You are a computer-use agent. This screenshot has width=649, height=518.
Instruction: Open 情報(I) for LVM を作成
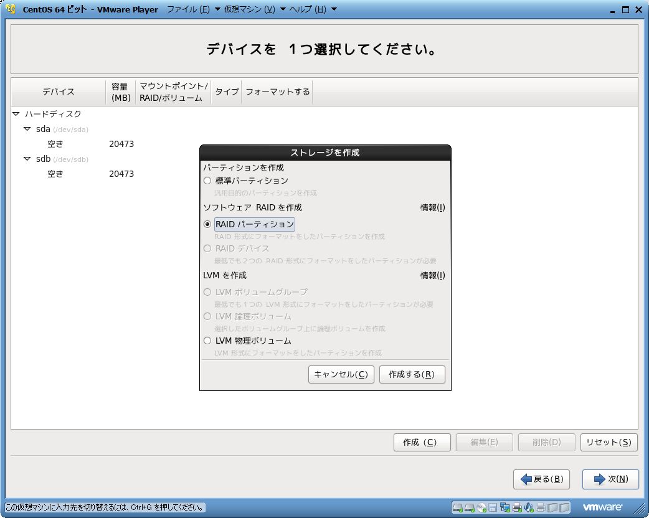click(432, 276)
